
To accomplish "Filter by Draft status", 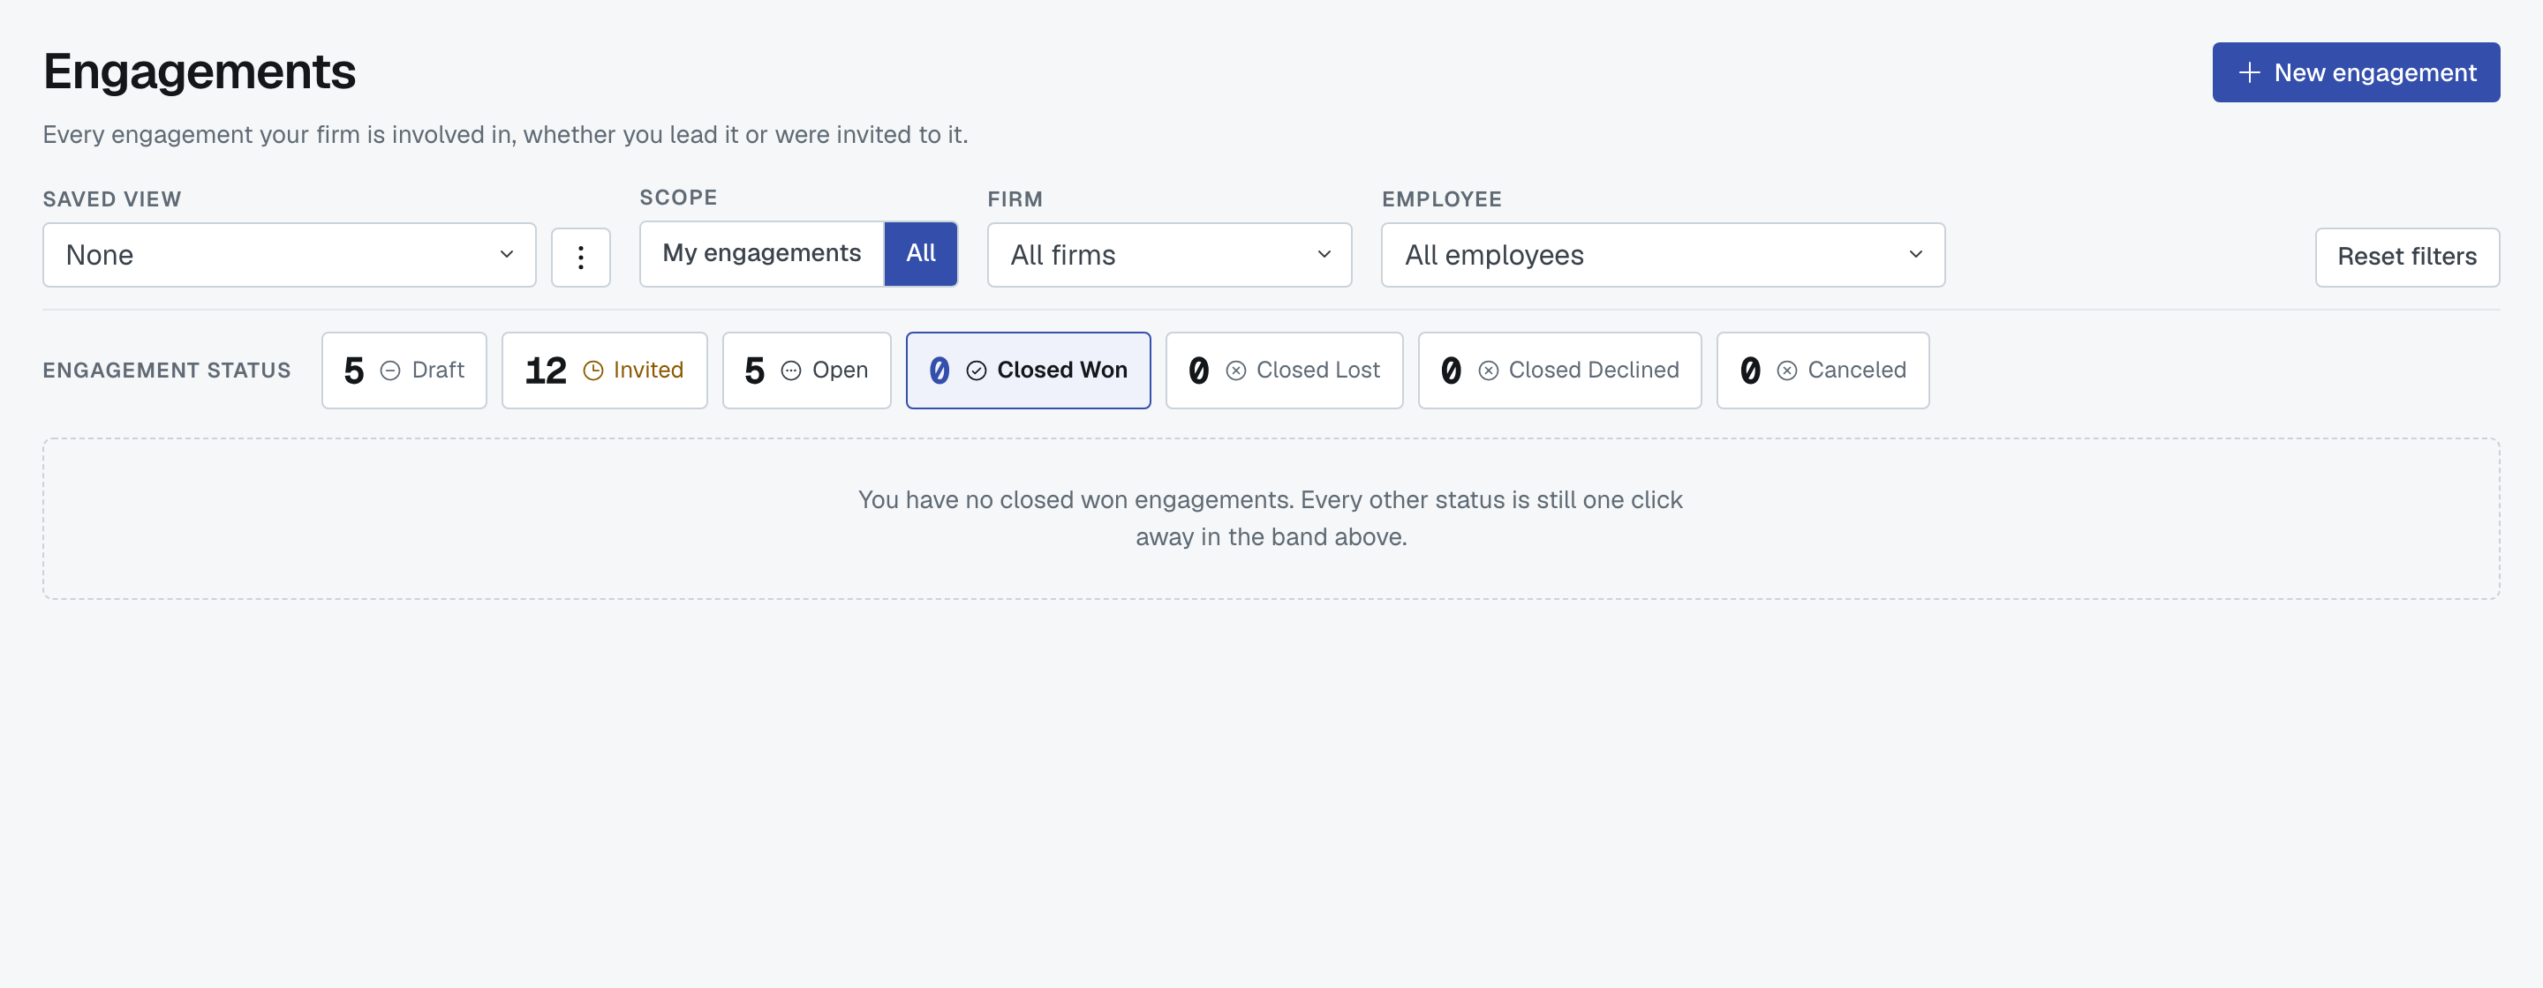I will (x=404, y=370).
